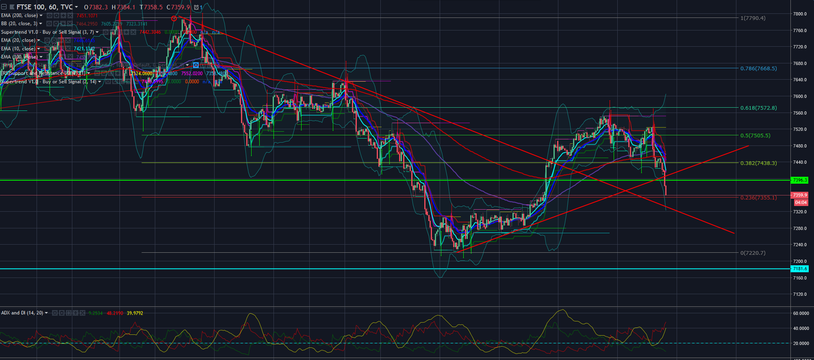
Task: Toggle visibility of EMA (100, close)
Action: 49,57
